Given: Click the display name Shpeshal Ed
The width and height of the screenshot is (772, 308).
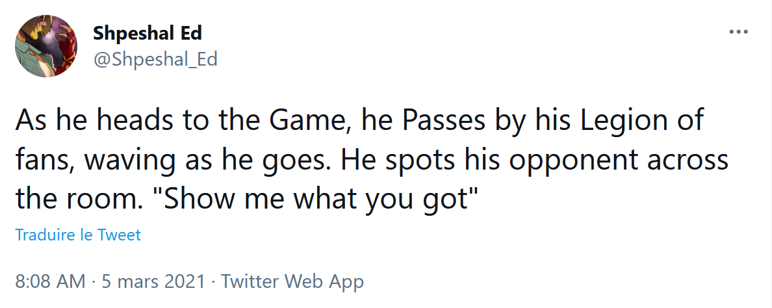Looking at the screenshot, I should pyautogui.click(x=148, y=33).
